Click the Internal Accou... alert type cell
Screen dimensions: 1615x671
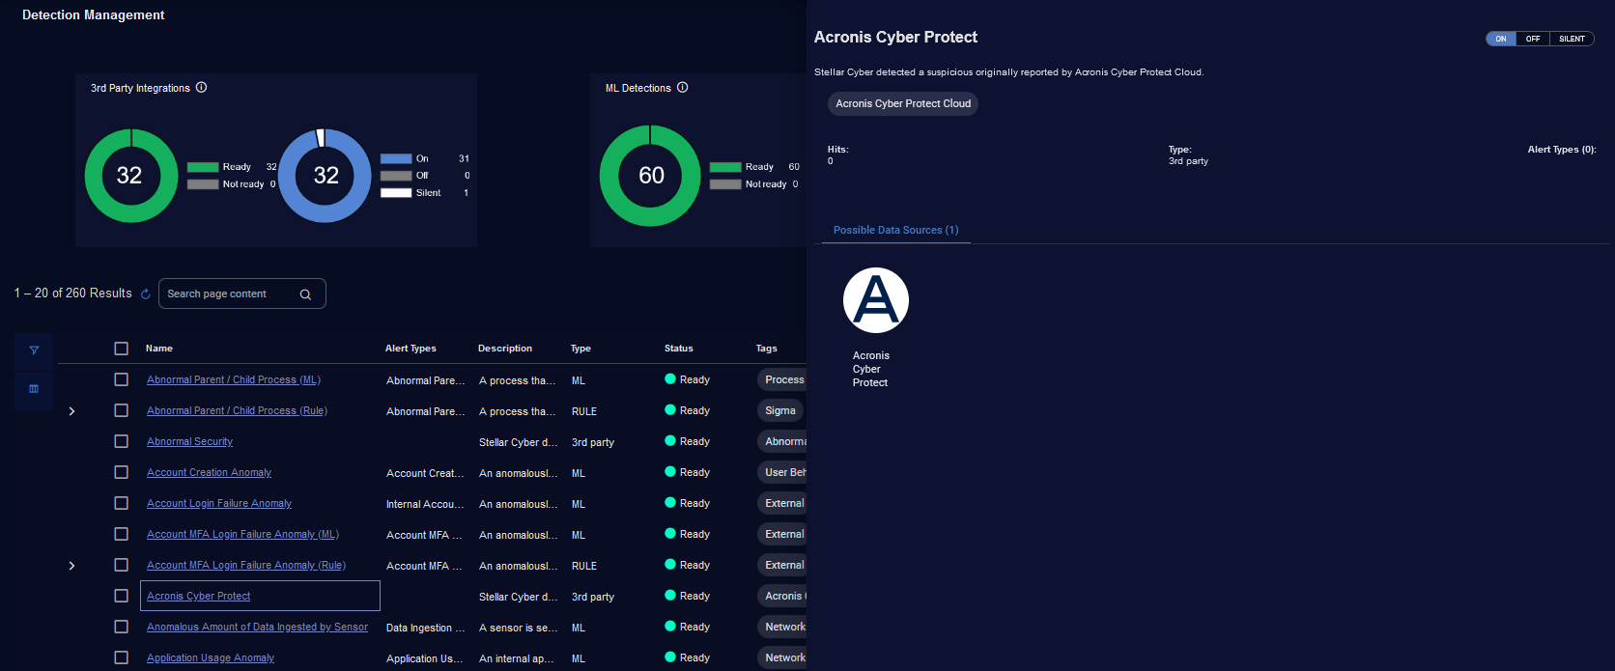click(x=424, y=504)
